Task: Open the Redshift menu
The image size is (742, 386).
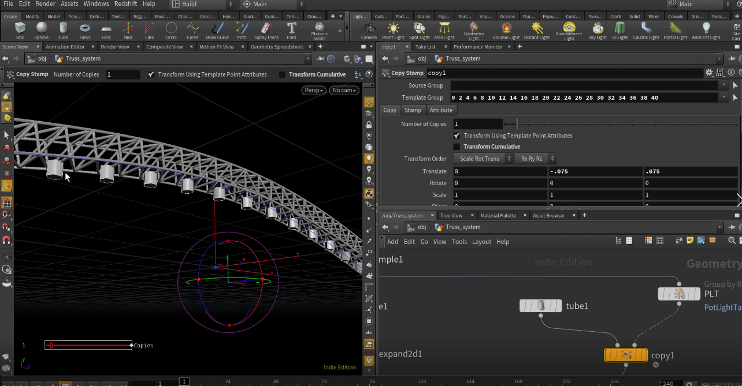Action: coord(125,3)
